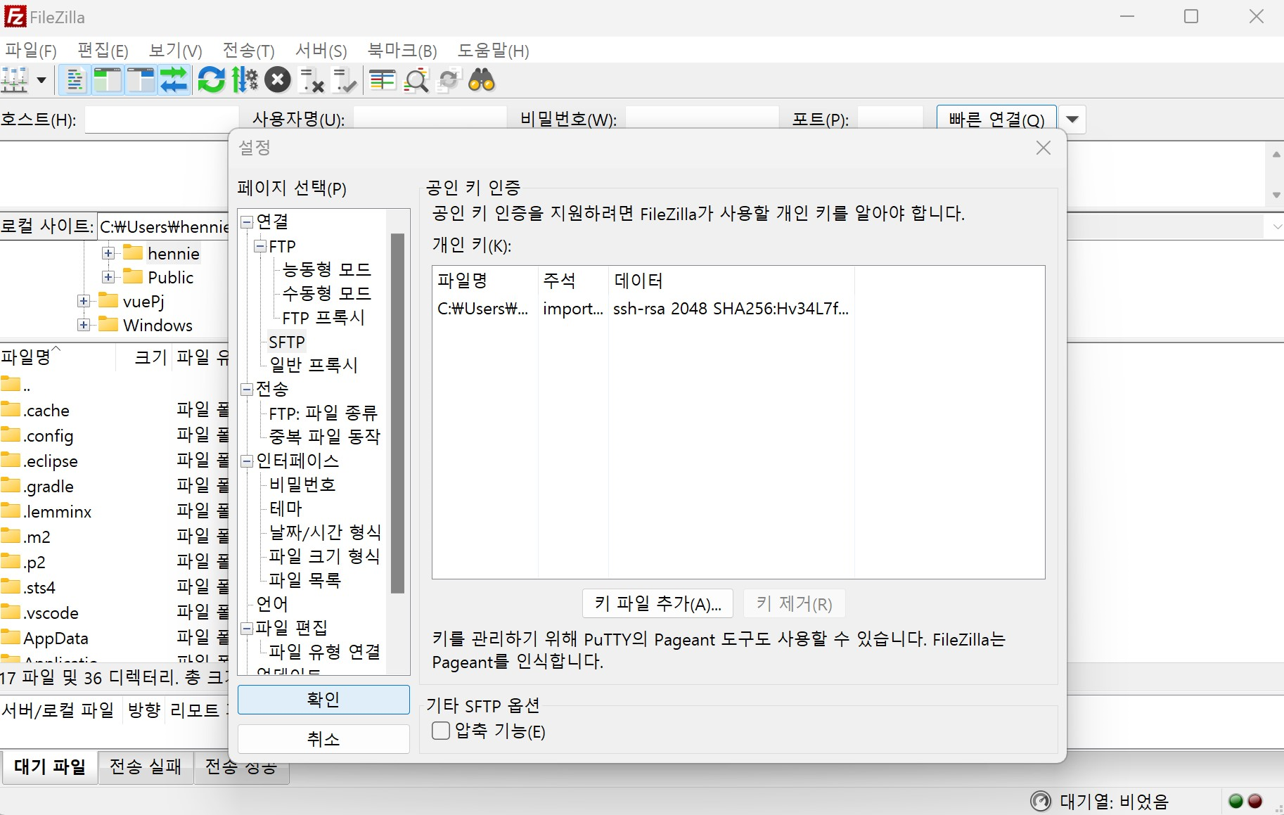Open 북마크(B) menu
Screen dimensions: 1284x815
(x=402, y=51)
